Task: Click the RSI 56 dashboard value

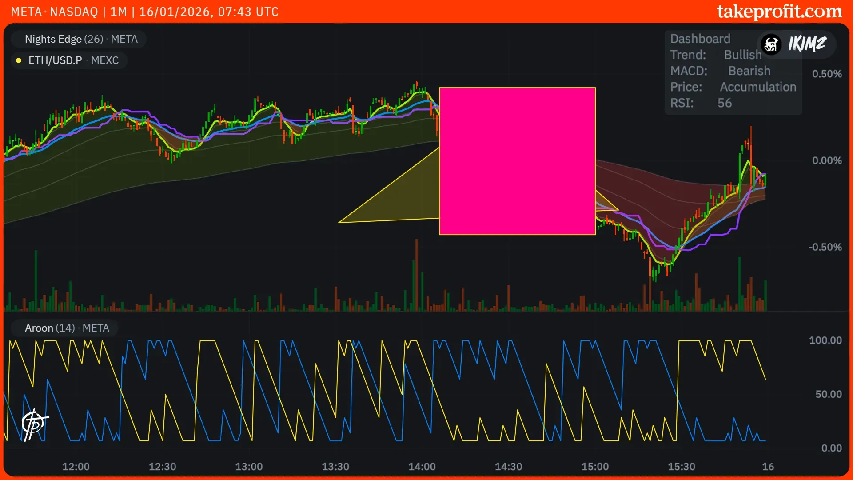Action: pos(724,103)
